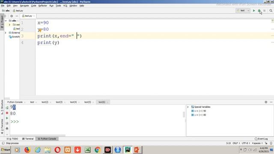Open the Tools menu
The width and height of the screenshot is (274, 154).
58,6
